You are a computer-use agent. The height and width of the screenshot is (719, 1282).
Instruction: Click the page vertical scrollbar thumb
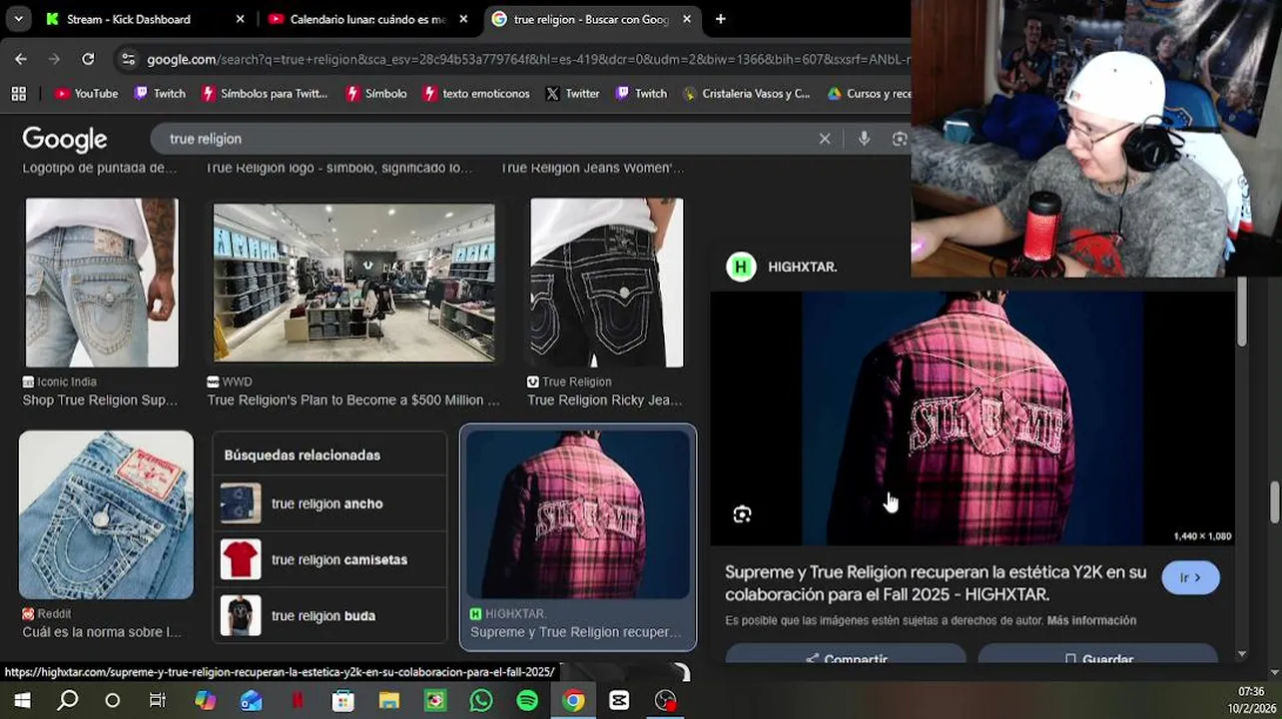(x=1274, y=500)
